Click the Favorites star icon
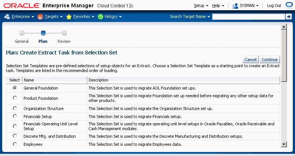 pyautogui.click(x=69, y=17)
